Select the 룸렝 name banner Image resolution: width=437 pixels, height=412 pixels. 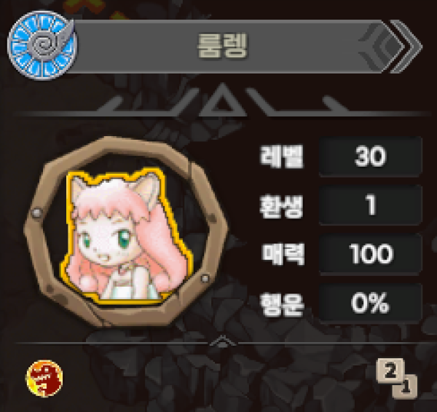223,47
